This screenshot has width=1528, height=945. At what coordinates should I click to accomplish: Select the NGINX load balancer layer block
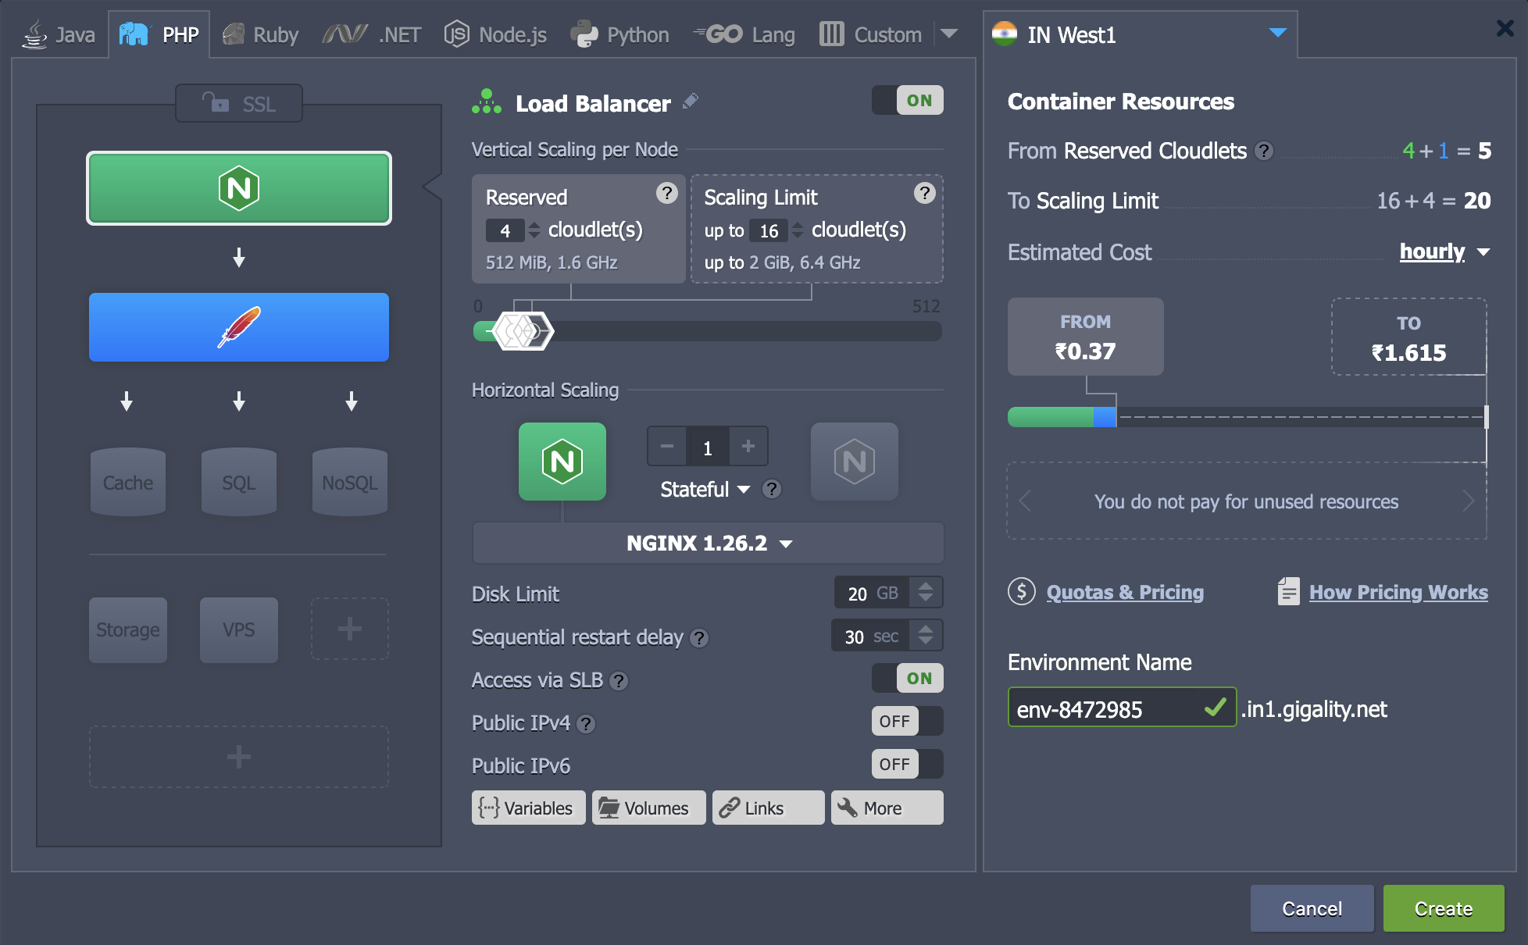(239, 188)
